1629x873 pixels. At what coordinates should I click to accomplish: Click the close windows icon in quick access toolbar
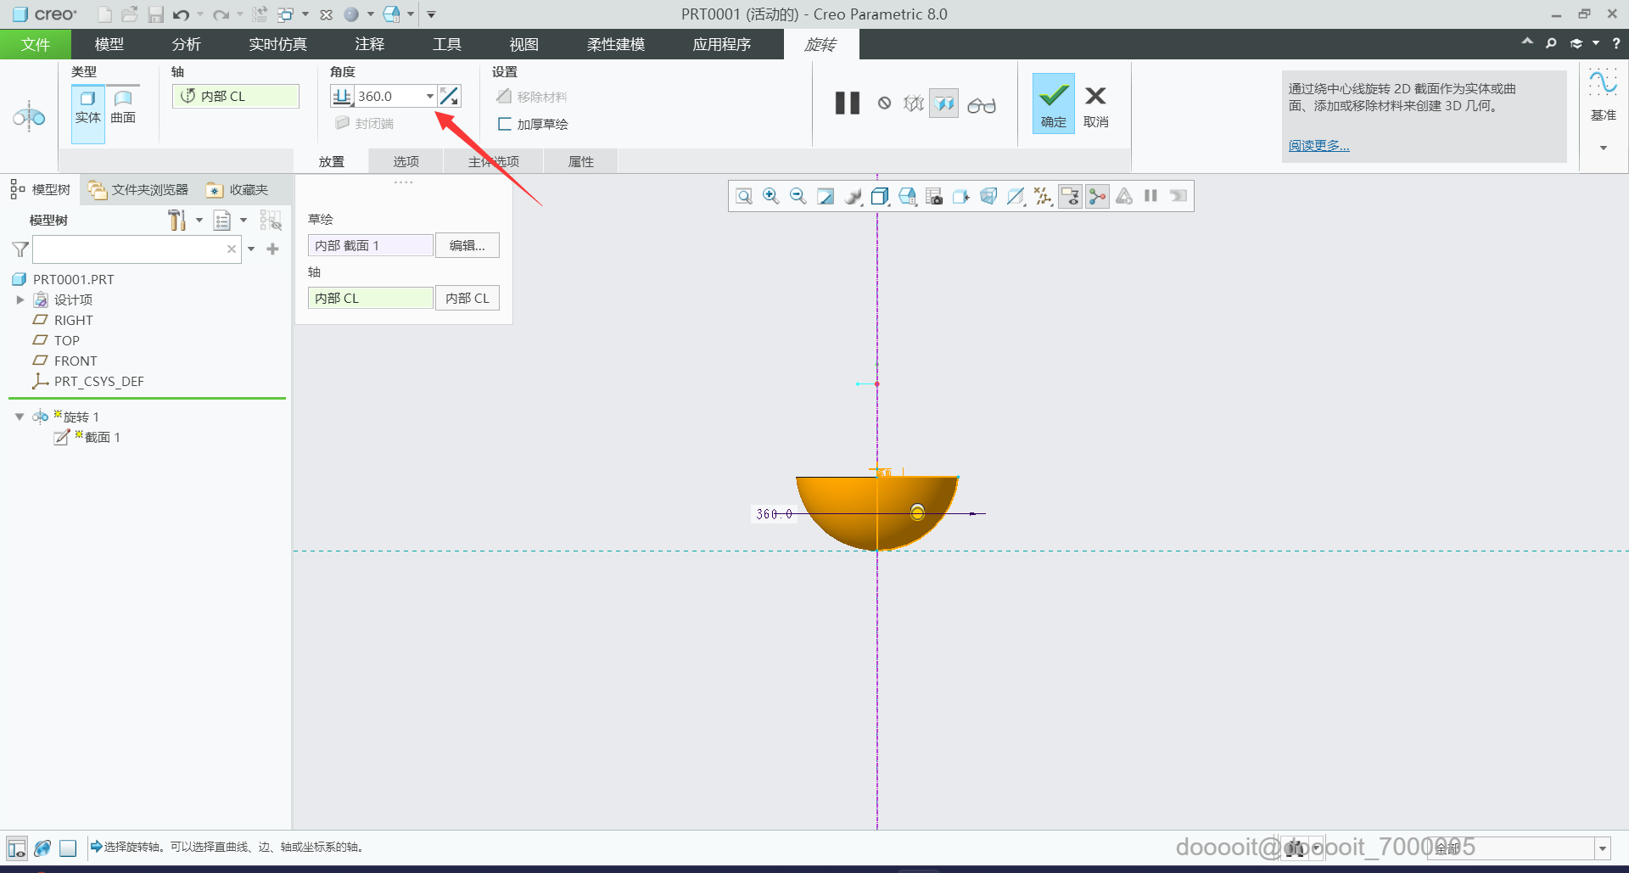326,14
